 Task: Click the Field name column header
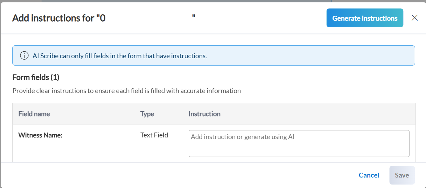click(x=34, y=114)
